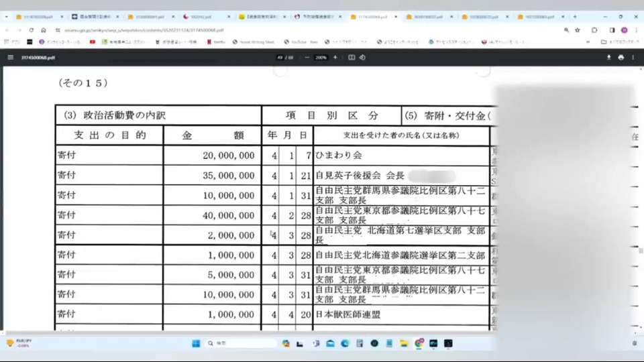This screenshot has height=362, width=644.
Task: Open the EUR/JPY widget on taskbar
Action: pos(19,343)
